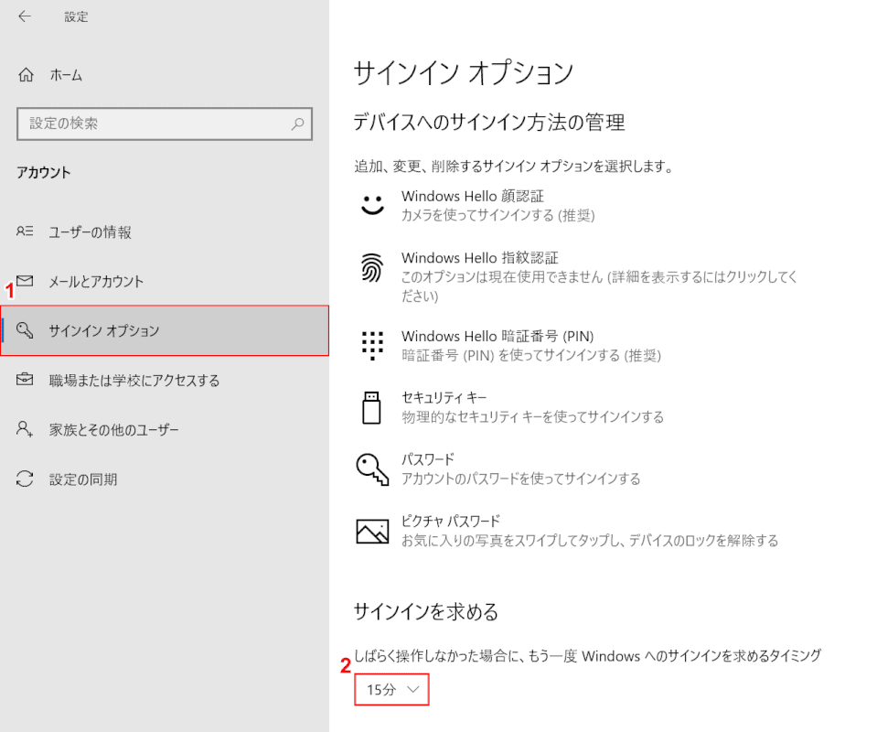Click the 家族とその他のユーザー person-plus icon

pyautogui.click(x=25, y=429)
